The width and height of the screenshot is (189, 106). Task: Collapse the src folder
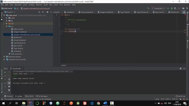pyautogui.click(x=7, y=26)
